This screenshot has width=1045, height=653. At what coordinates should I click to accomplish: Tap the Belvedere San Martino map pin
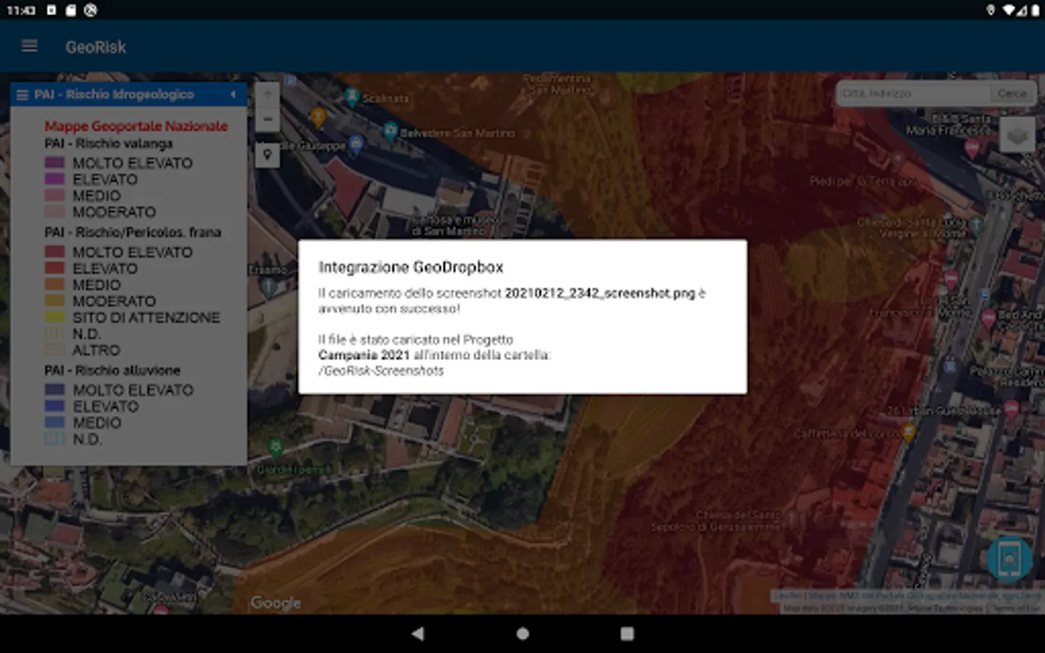[390, 131]
